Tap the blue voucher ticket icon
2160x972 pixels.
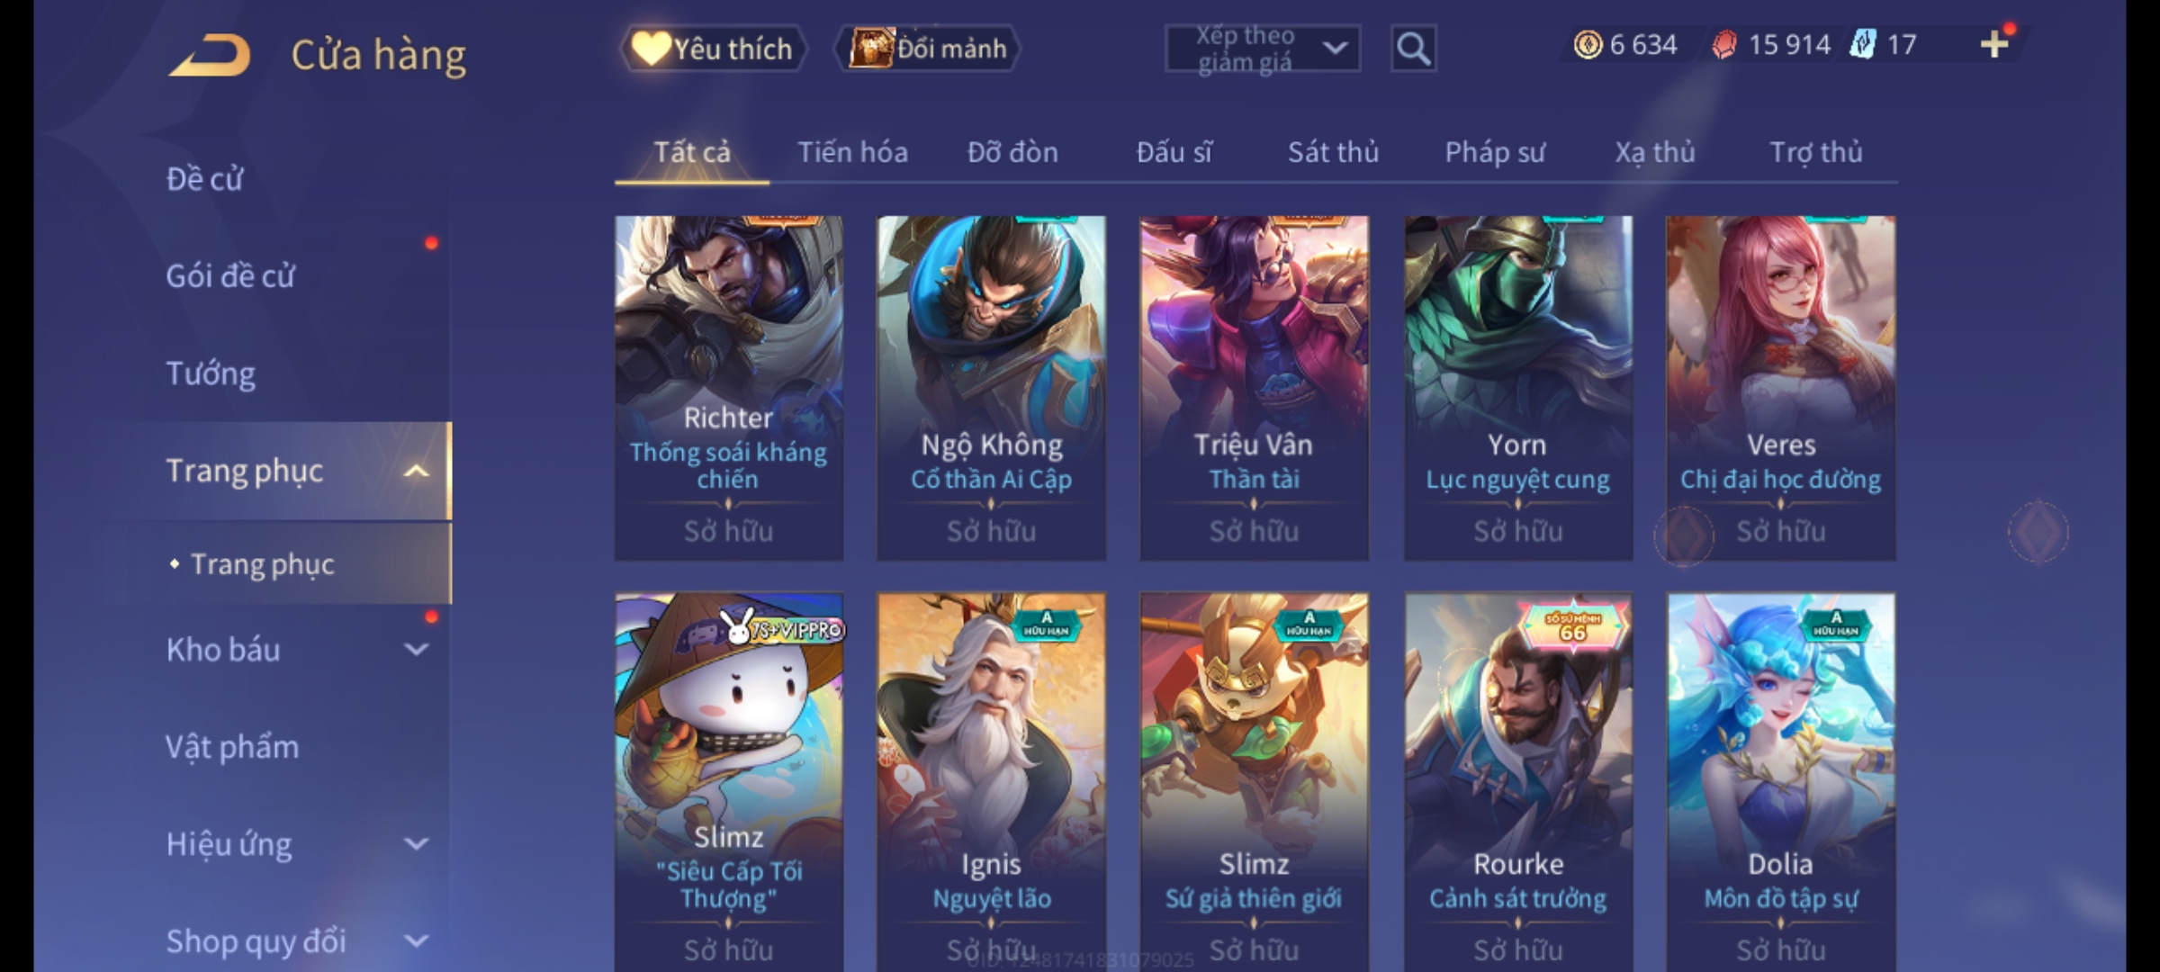click(1863, 44)
